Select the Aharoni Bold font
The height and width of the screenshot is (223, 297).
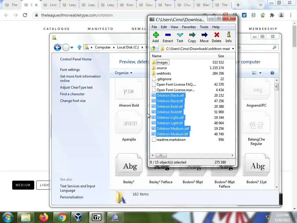129,93
